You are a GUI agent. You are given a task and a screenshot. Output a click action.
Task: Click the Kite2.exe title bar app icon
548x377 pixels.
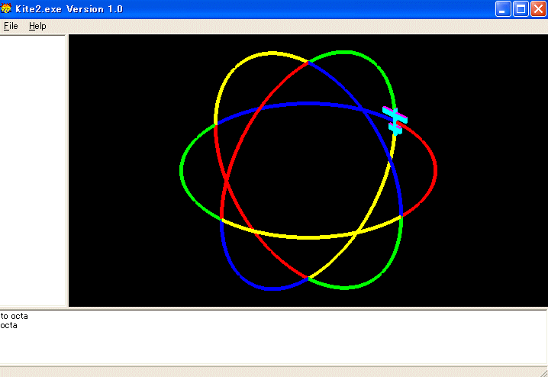(x=6, y=8)
